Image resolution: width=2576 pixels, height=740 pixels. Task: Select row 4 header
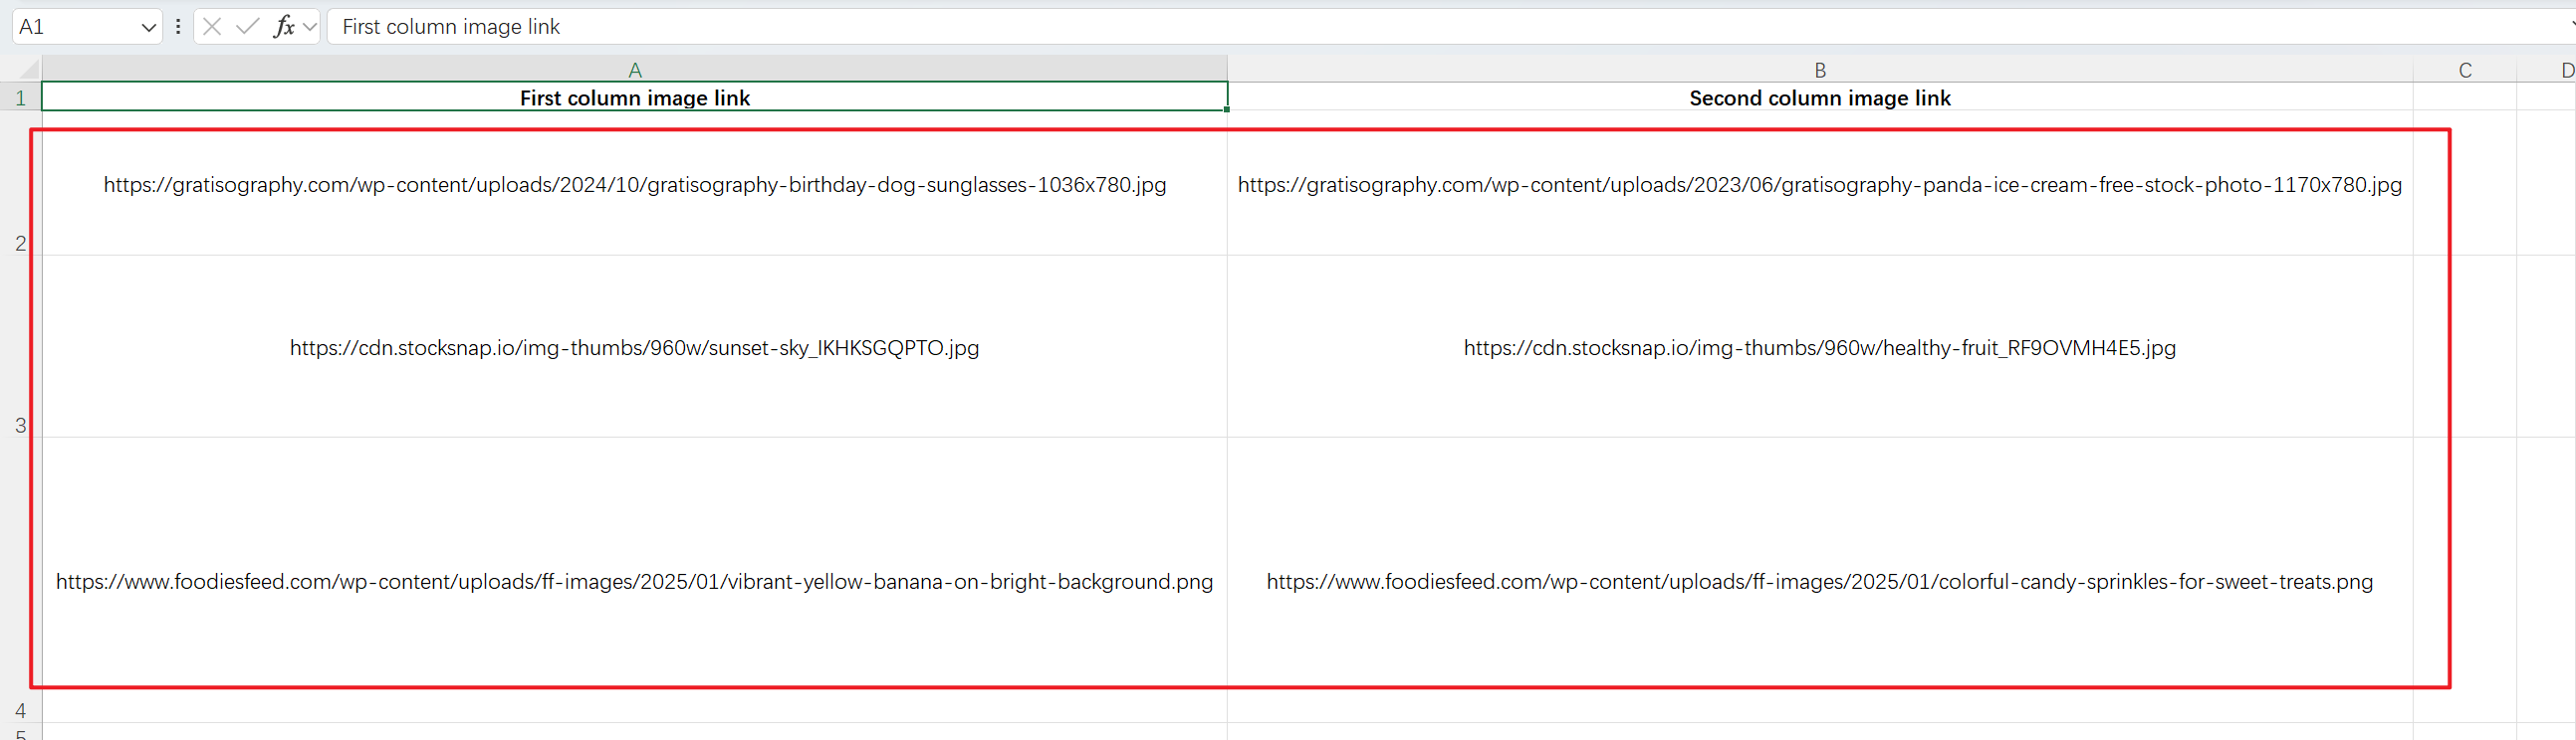point(20,580)
